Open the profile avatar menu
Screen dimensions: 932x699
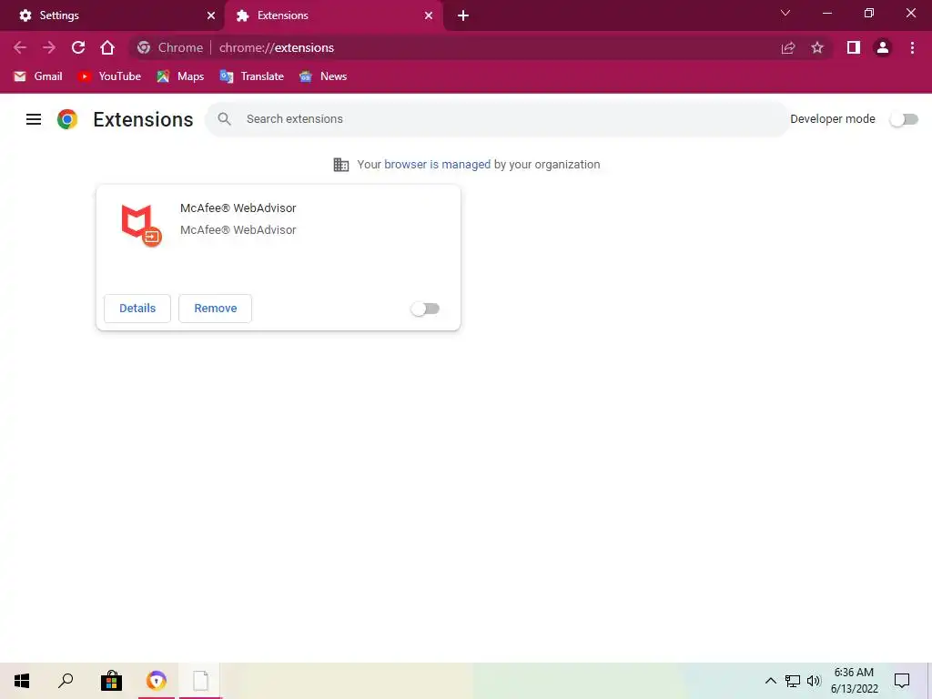coord(883,47)
